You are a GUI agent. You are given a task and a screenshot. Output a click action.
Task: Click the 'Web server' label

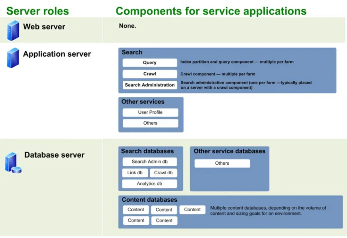(44, 27)
